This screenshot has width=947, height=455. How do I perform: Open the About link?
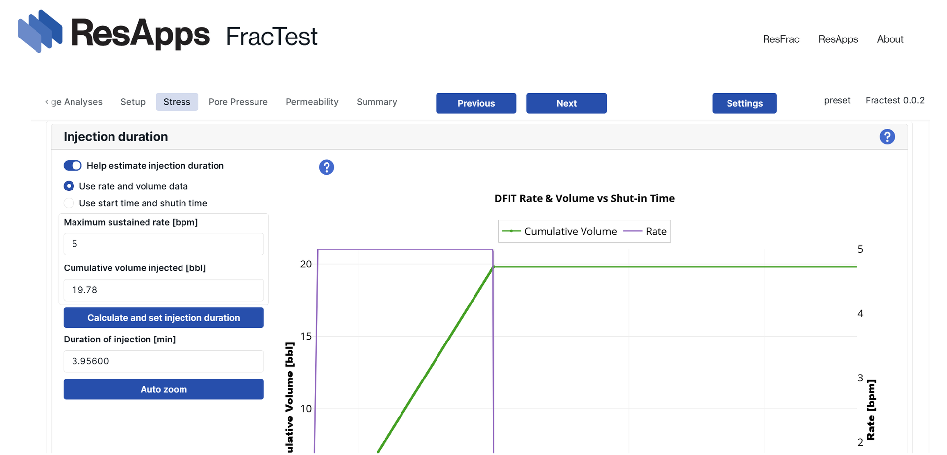[x=890, y=39]
